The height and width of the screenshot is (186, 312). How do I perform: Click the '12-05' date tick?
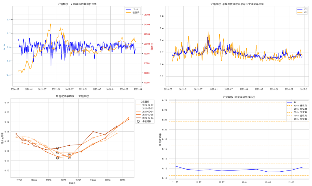291,182
